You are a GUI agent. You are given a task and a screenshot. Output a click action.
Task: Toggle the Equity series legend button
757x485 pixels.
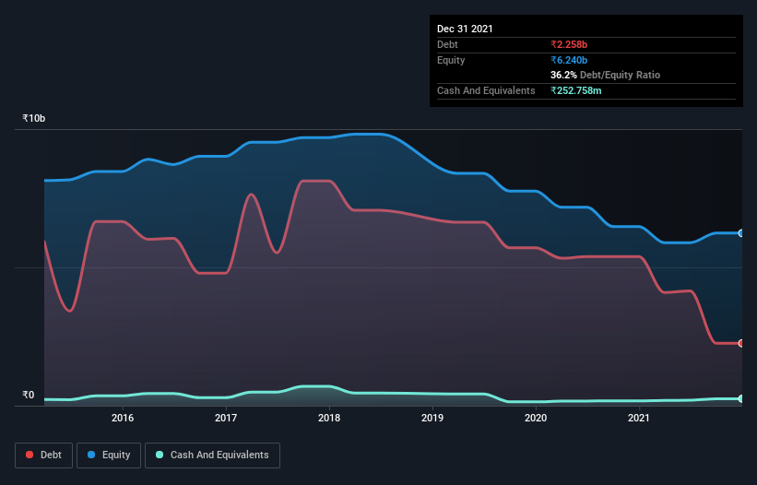[x=109, y=455]
